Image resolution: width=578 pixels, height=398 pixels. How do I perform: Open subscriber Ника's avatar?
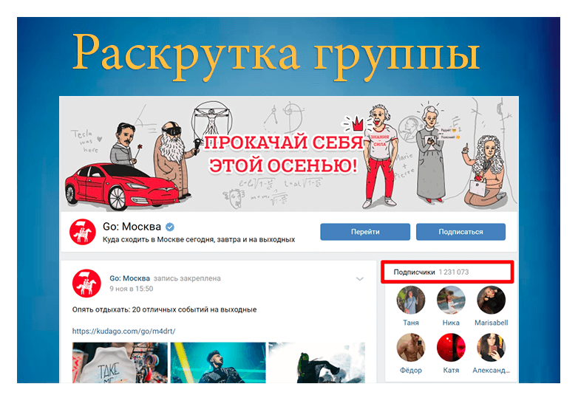point(451,300)
